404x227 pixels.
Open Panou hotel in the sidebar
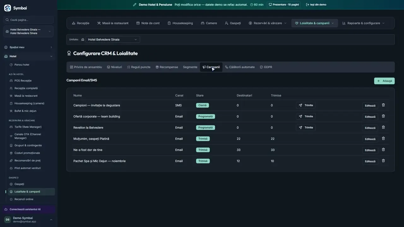(x=31, y=65)
